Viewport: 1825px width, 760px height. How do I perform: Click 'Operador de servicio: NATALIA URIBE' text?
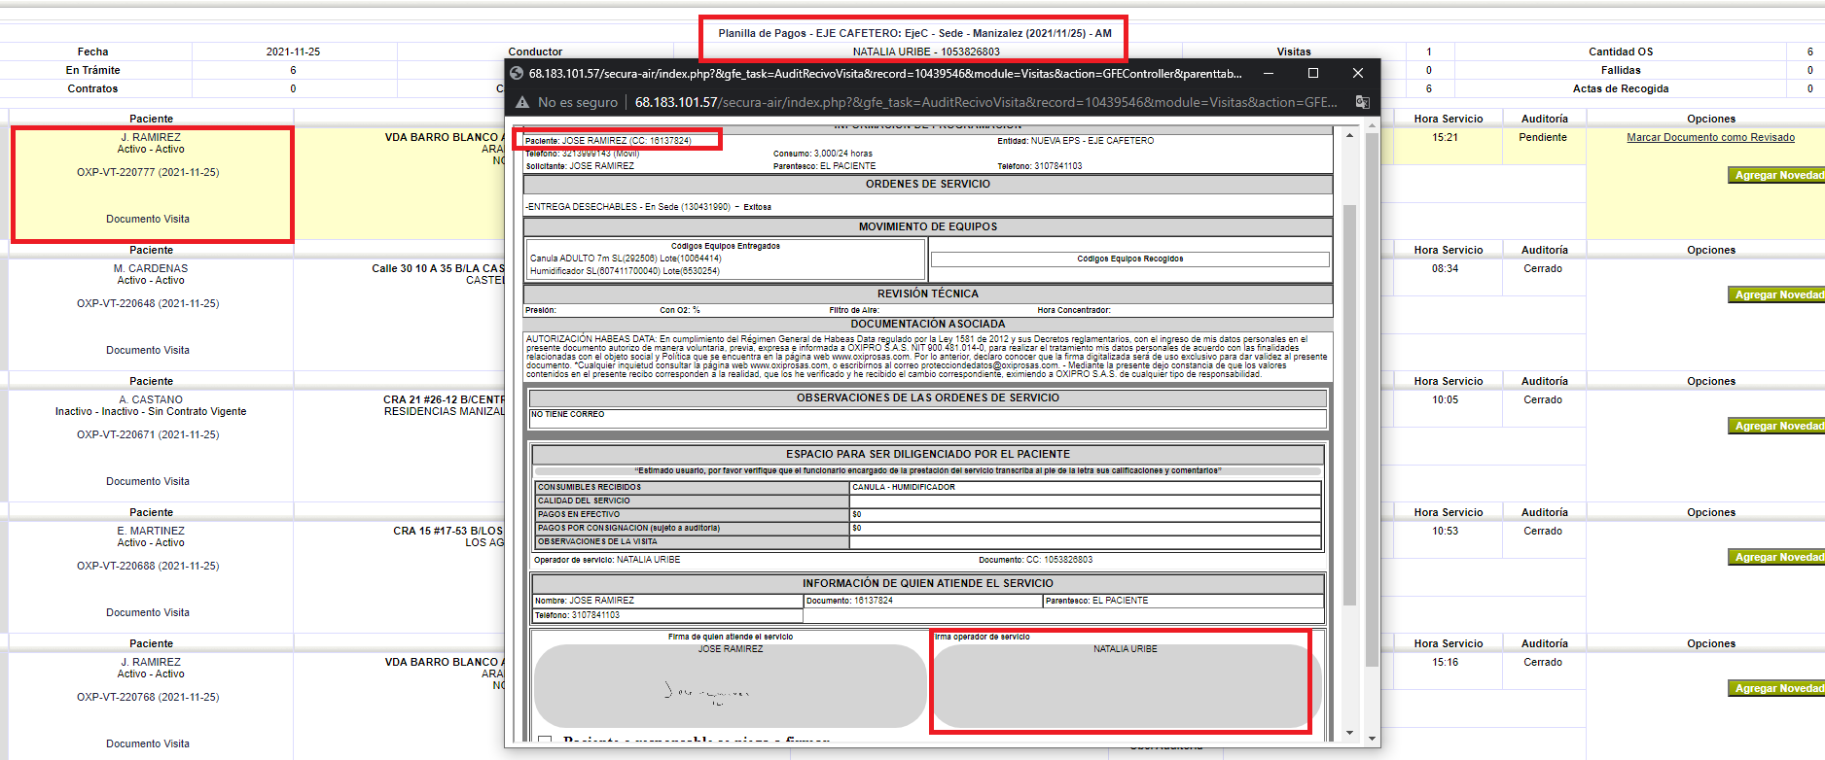point(607,560)
